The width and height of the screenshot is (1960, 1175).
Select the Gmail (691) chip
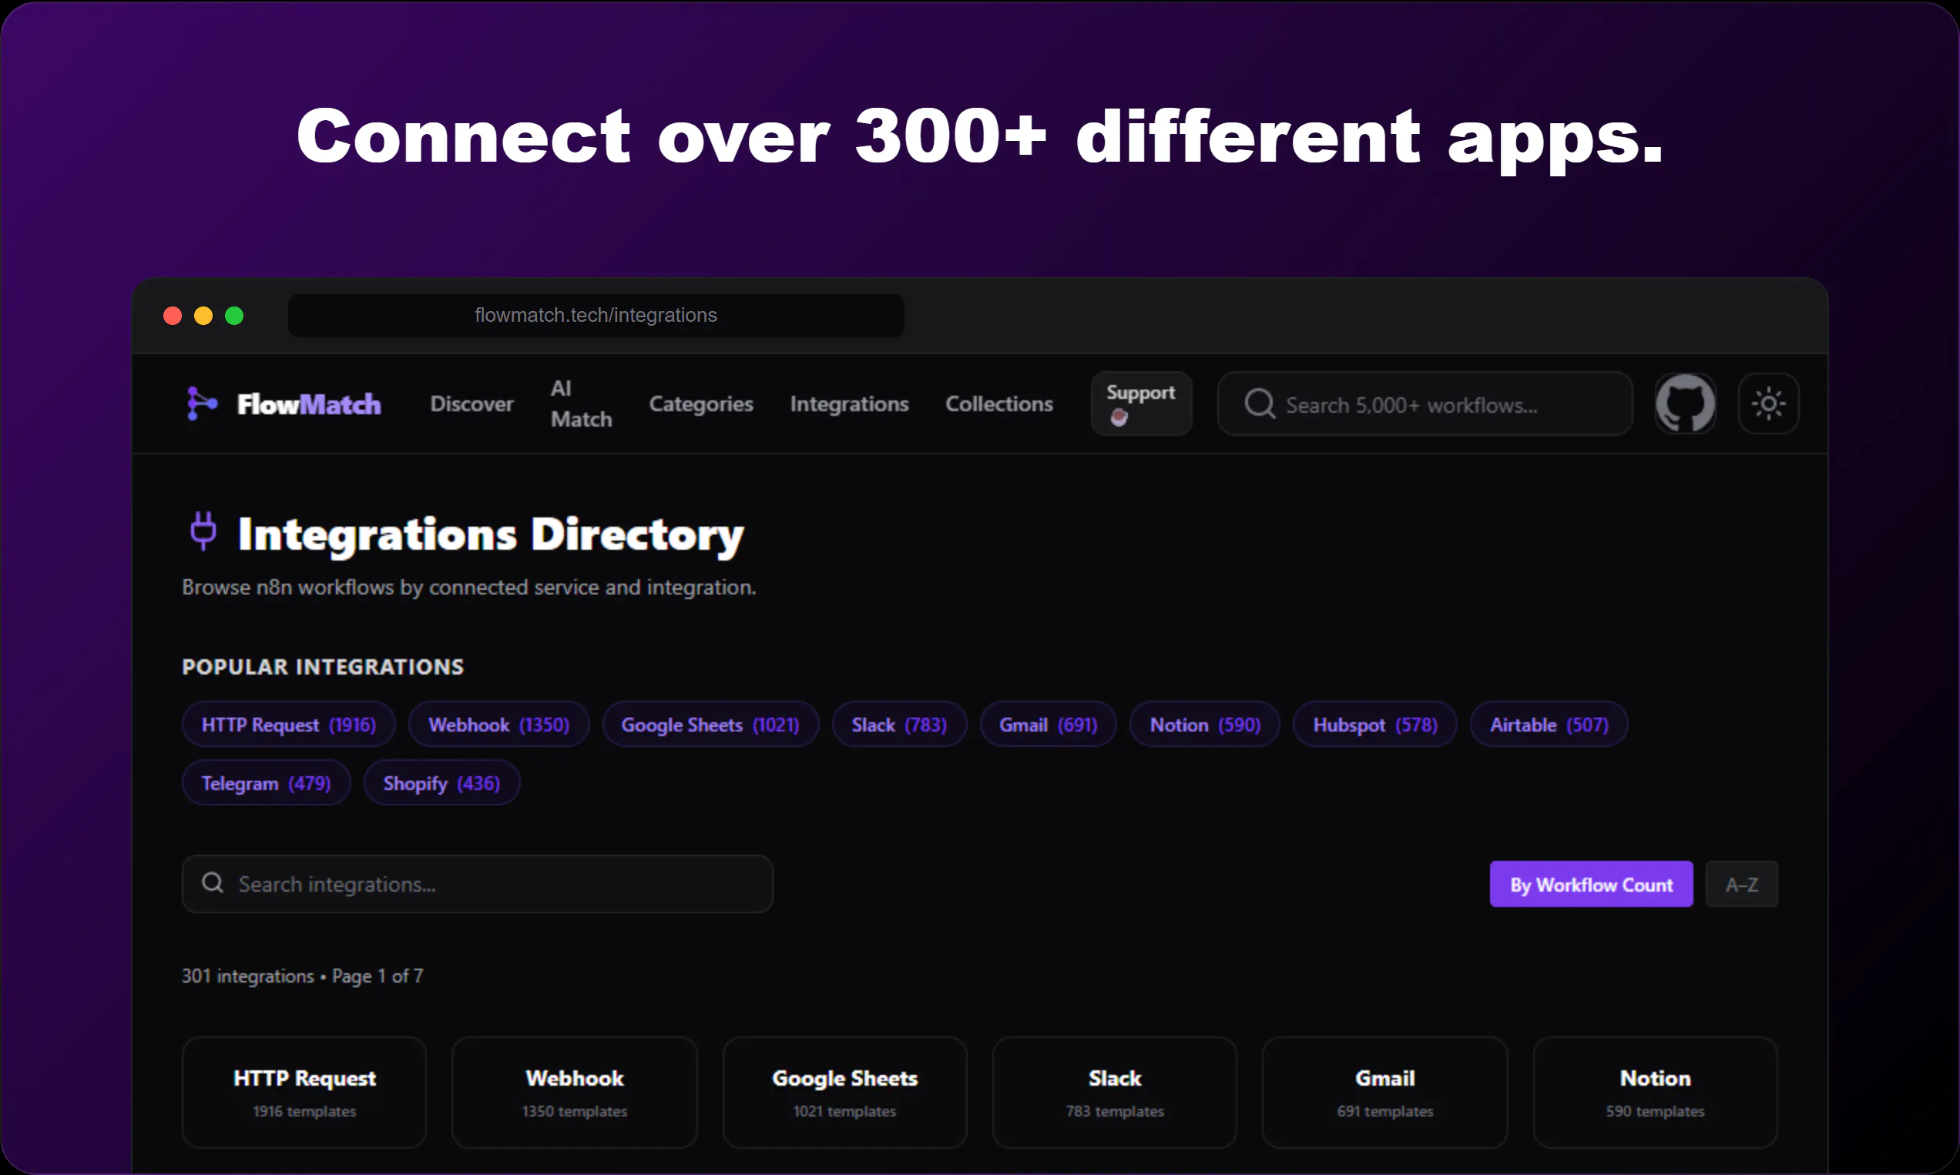(x=1048, y=725)
